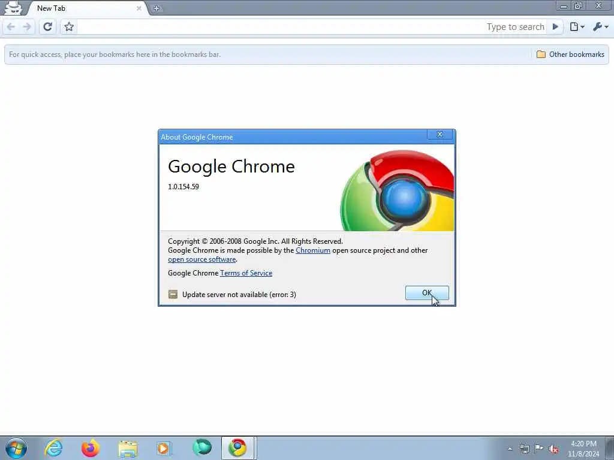Open the teal globe app in taskbar
The height and width of the screenshot is (460, 614).
pyautogui.click(x=202, y=448)
